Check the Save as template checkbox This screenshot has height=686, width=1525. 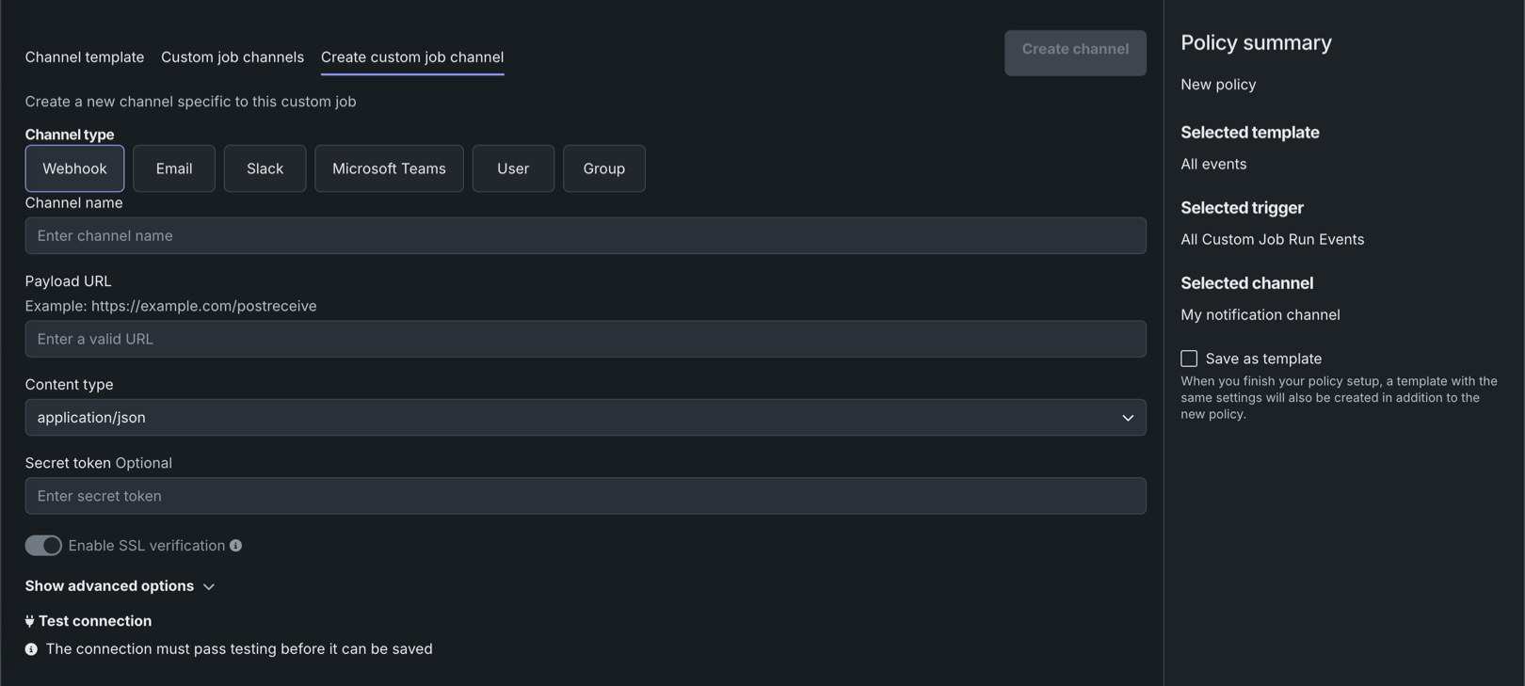pyautogui.click(x=1189, y=359)
